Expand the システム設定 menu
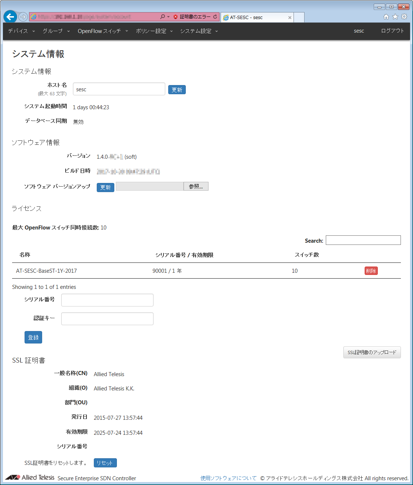413x485 pixels. (199, 31)
